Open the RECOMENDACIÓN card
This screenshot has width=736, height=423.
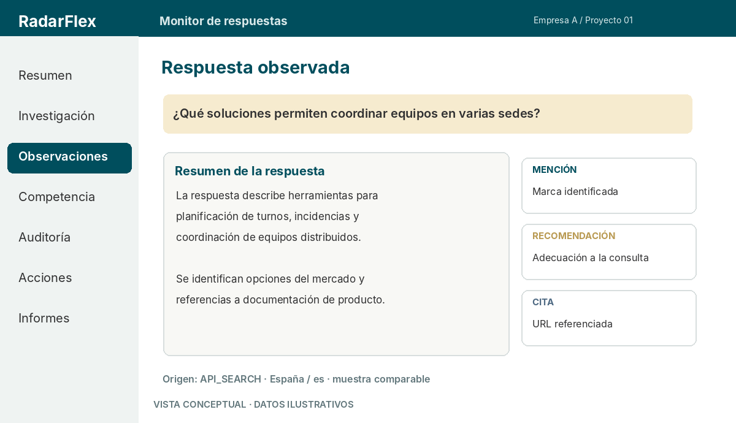click(609, 252)
